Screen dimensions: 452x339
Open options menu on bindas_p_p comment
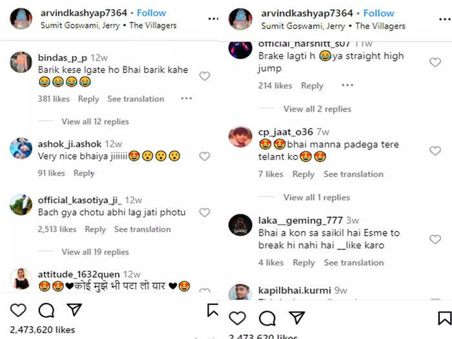(x=187, y=98)
